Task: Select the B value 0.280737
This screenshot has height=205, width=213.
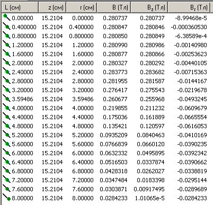Action: [x=115, y=18]
